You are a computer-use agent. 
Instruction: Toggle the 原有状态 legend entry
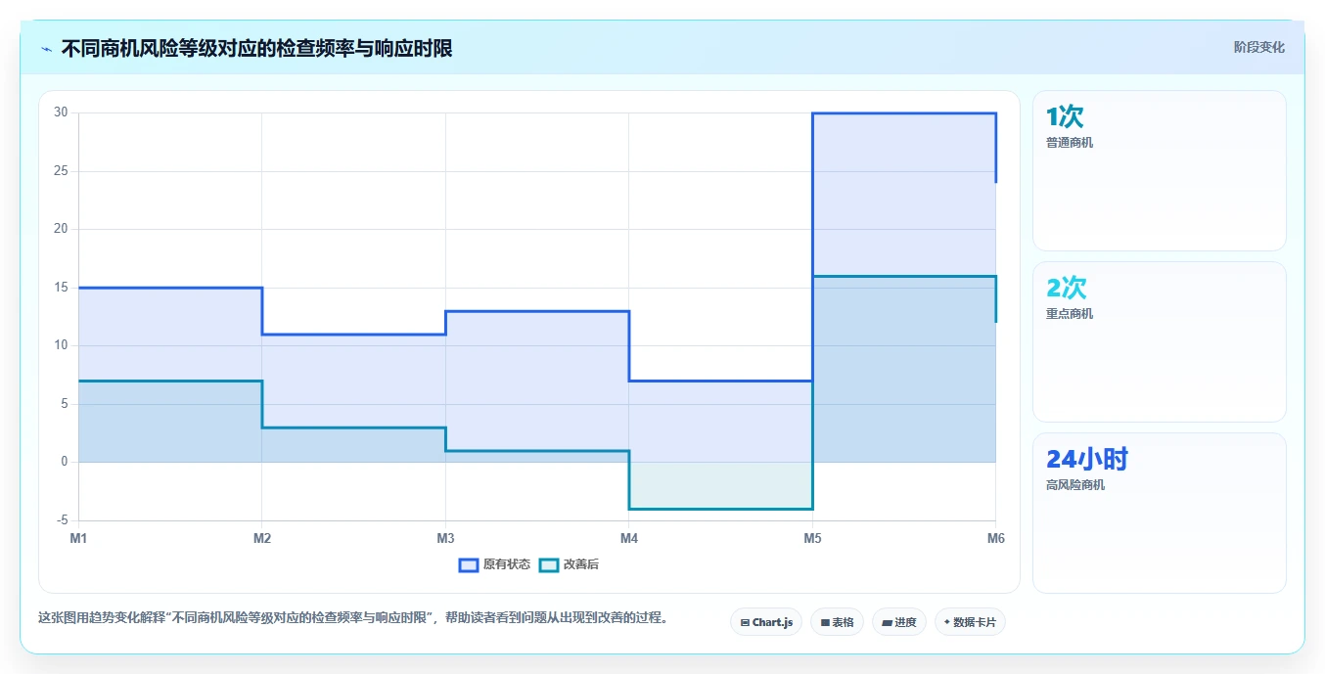(x=495, y=564)
